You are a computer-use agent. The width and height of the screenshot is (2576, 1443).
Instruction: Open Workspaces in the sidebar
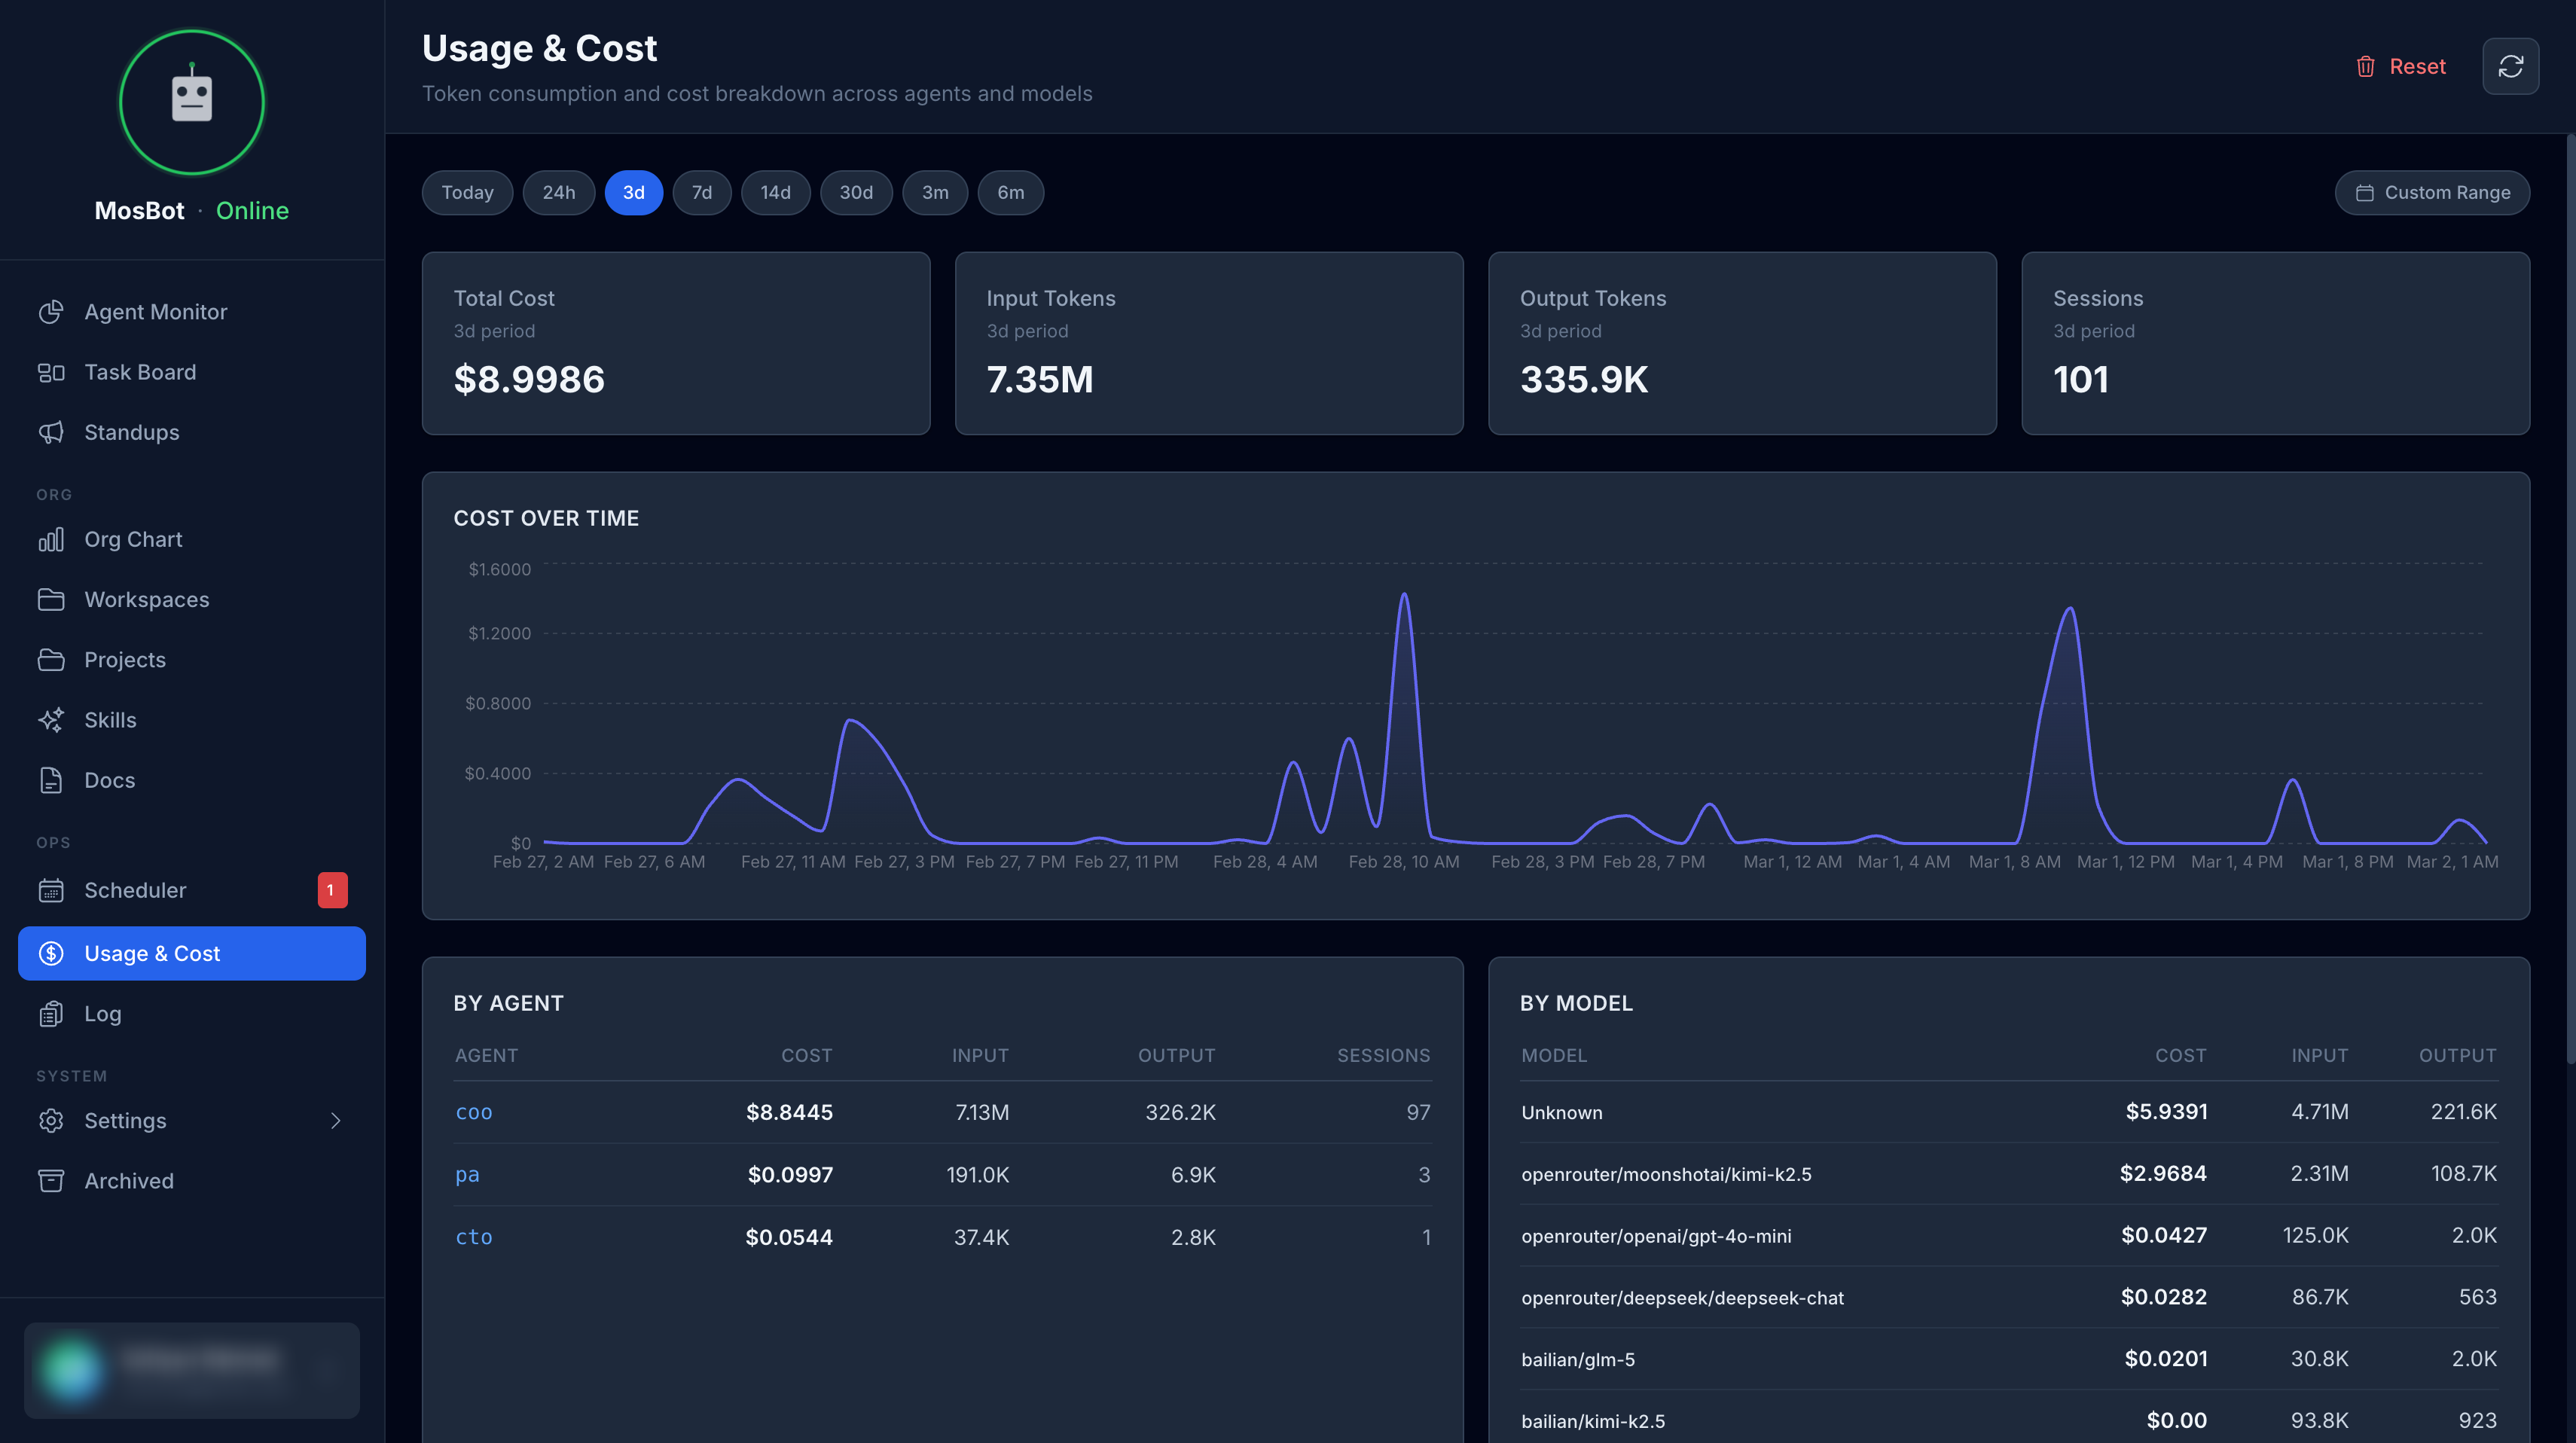coord(147,599)
